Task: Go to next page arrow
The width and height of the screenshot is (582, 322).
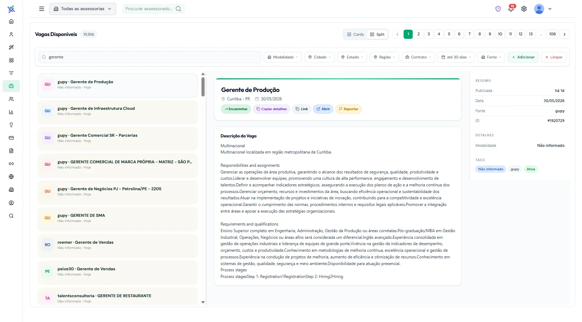Action: coord(565,34)
